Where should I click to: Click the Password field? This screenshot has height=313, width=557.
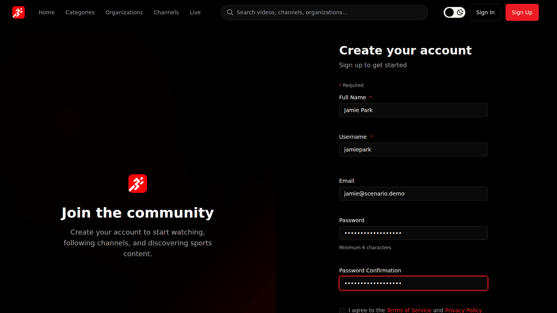pyautogui.click(x=413, y=233)
